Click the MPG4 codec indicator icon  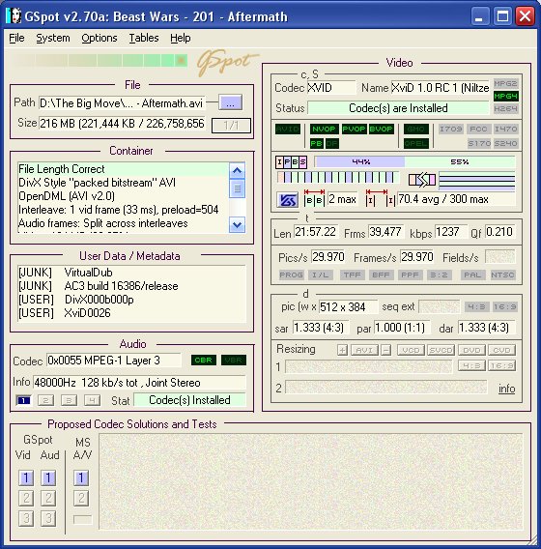[505, 96]
